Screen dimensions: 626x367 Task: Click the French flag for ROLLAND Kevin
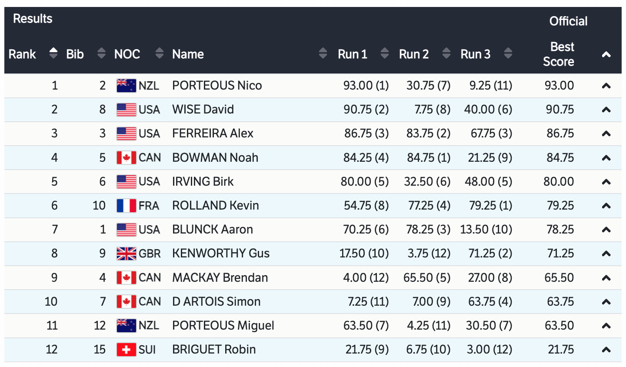point(126,206)
